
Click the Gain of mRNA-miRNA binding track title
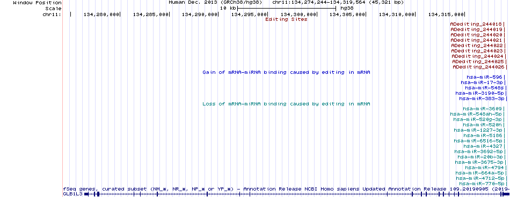click(x=286, y=72)
